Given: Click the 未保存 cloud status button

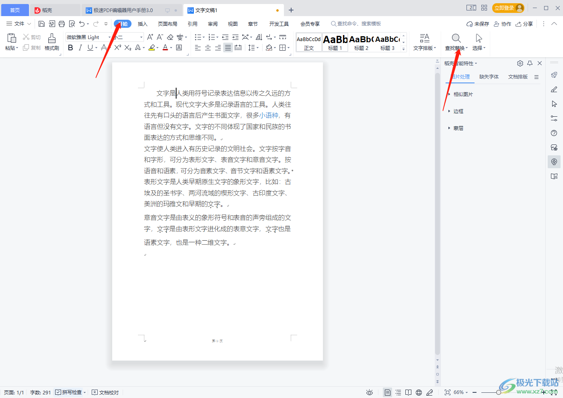Looking at the screenshot, I should click(x=478, y=24).
